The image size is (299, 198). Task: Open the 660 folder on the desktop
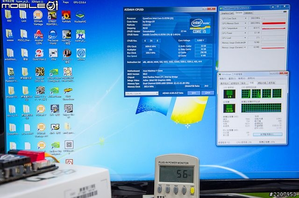[x=9, y=16]
